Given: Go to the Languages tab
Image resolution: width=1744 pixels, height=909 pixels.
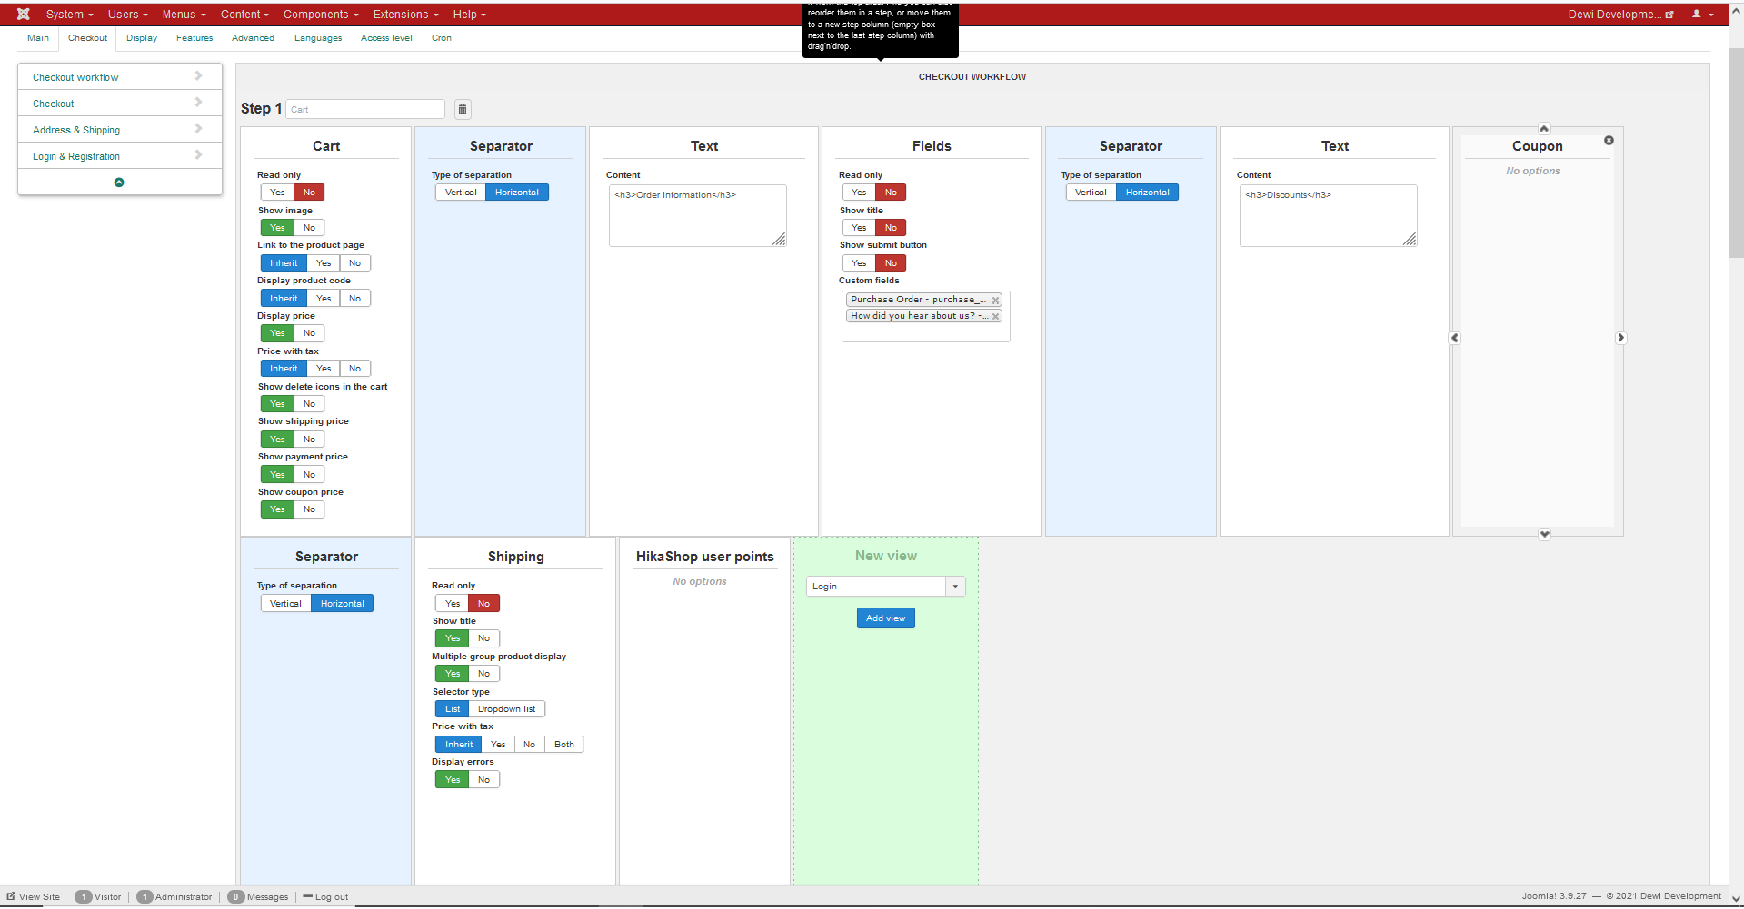Looking at the screenshot, I should (318, 38).
